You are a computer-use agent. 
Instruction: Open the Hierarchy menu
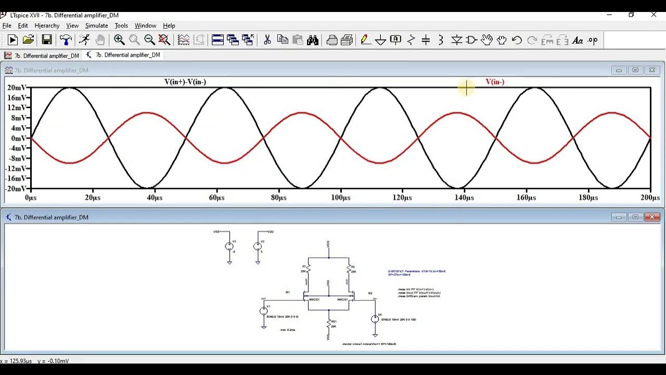tap(47, 26)
